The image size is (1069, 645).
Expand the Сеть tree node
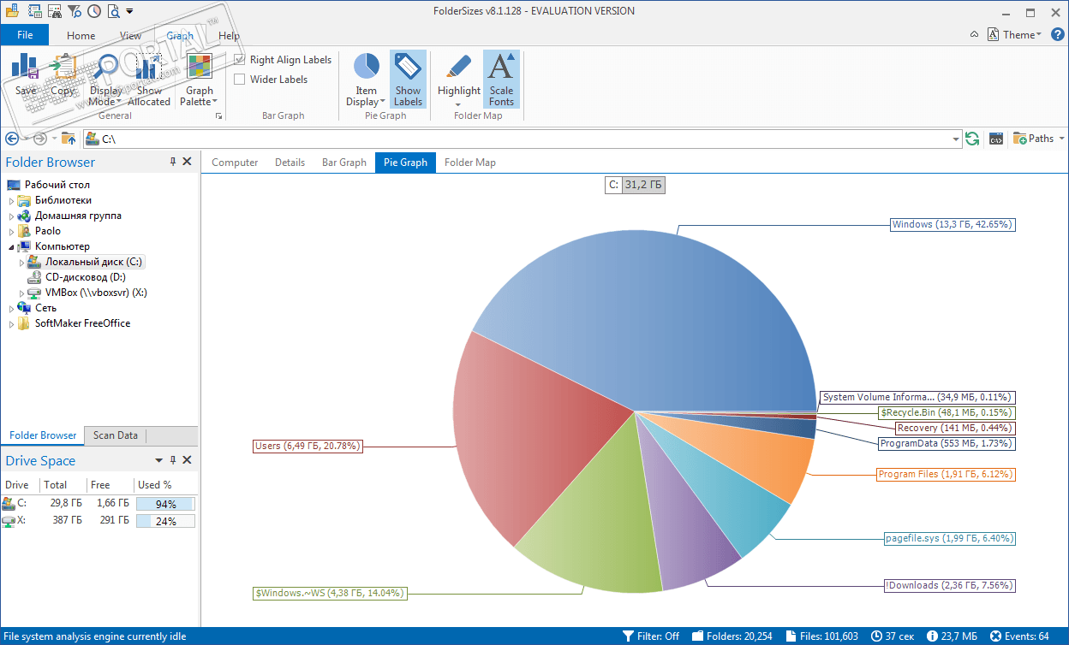(x=12, y=309)
